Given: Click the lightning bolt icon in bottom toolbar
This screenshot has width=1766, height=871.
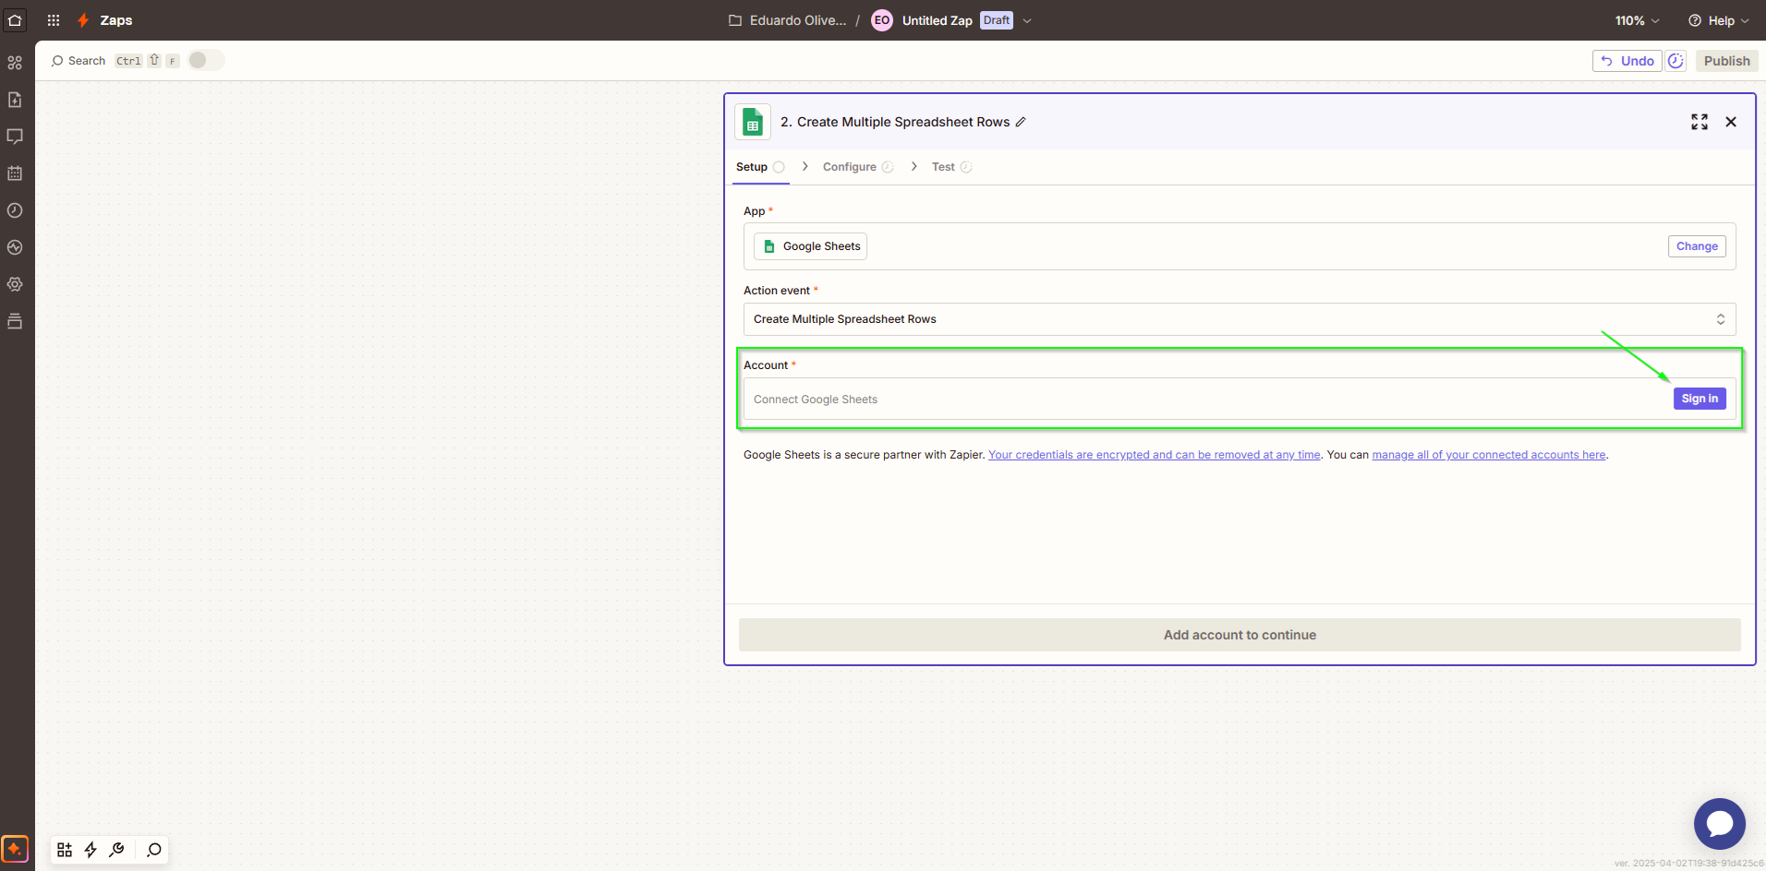Looking at the screenshot, I should pos(91,850).
